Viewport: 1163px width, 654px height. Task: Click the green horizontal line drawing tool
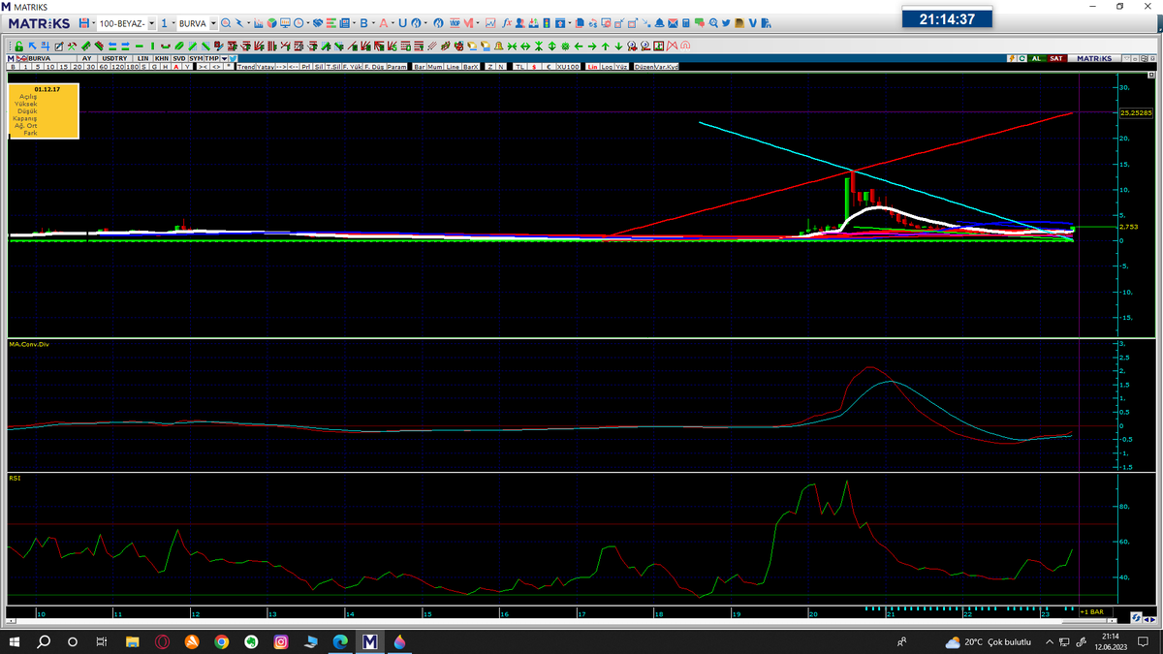pyautogui.click(x=140, y=46)
